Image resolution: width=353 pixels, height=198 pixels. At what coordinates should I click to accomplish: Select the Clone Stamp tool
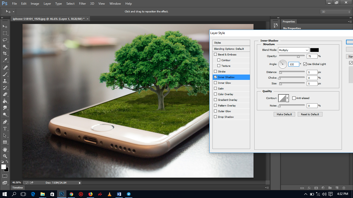click(x=5, y=81)
